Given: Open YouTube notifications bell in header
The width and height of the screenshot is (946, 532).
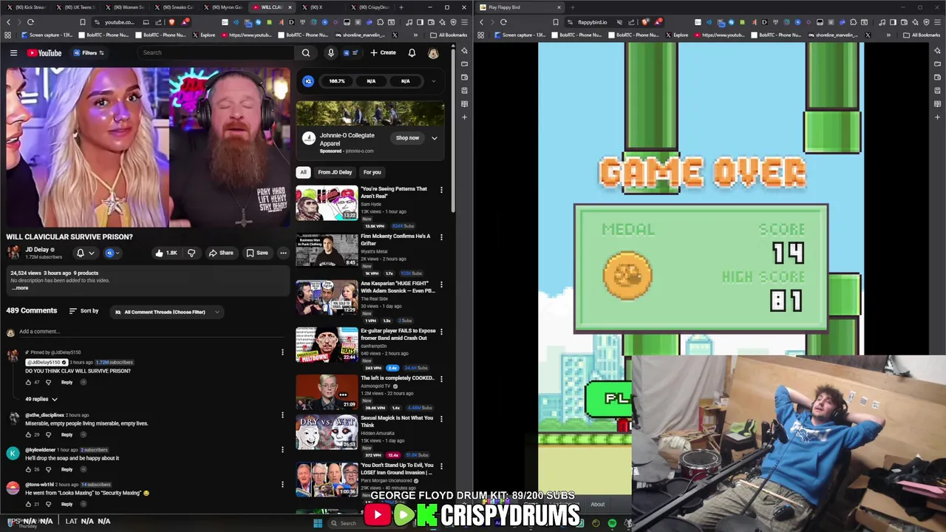Looking at the screenshot, I should tap(412, 52).
